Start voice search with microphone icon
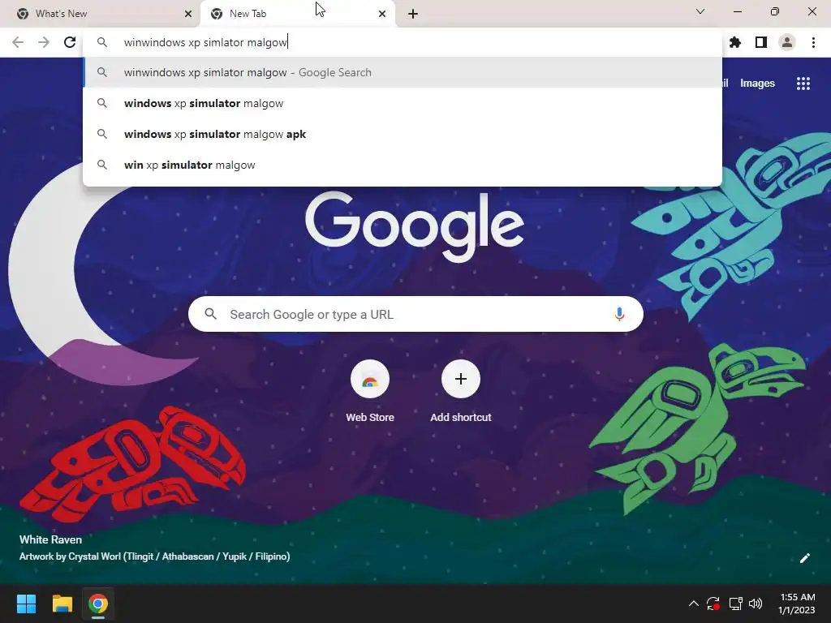Screen dimensions: 831x623 point(619,314)
